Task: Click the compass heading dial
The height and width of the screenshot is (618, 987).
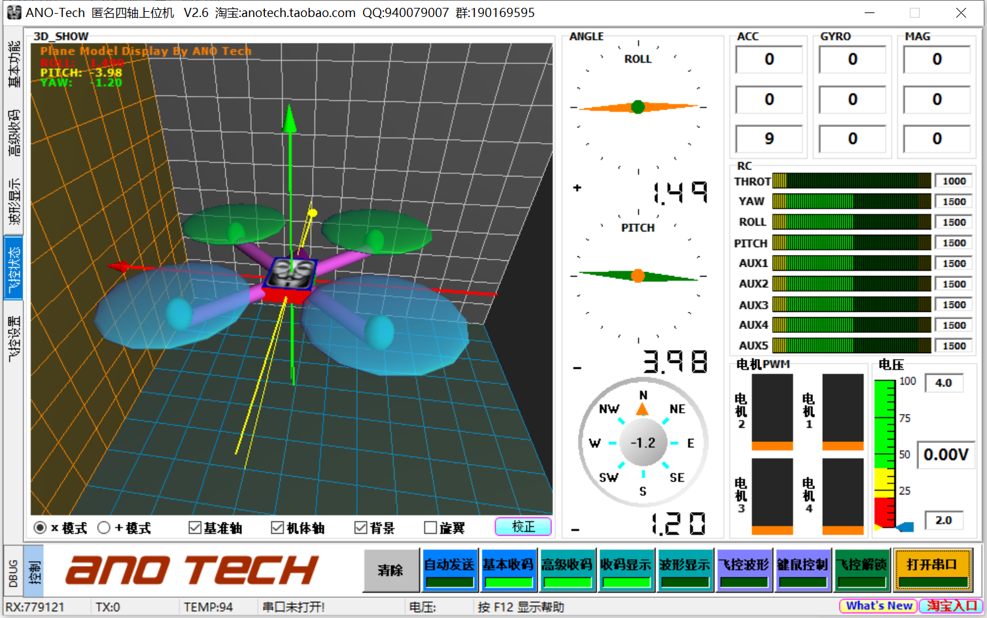Action: 643,443
